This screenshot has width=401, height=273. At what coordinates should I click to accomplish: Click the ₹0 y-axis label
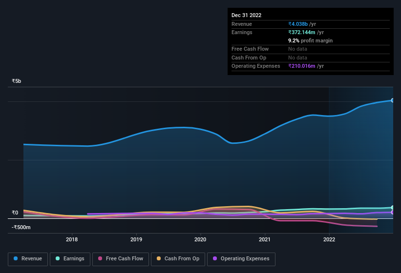[x=15, y=213]
